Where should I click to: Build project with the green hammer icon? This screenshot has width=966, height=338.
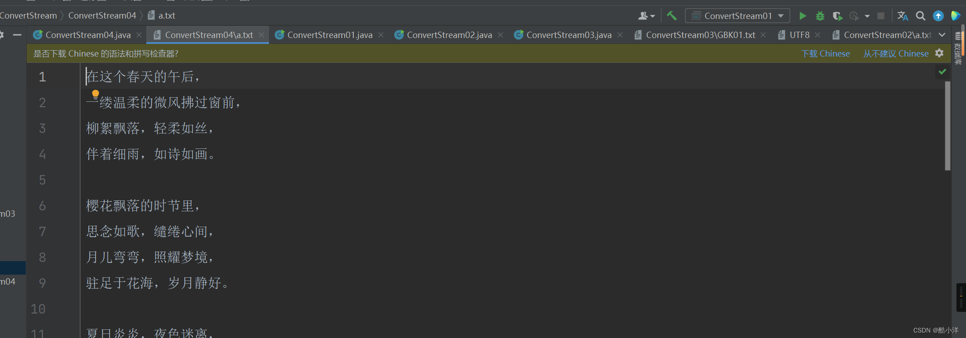click(x=672, y=16)
